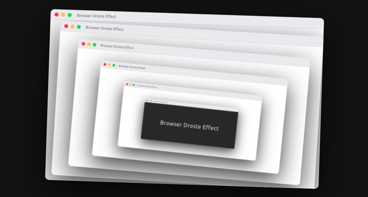Click yellow minimize dot of fourth nested window

click(110, 65)
